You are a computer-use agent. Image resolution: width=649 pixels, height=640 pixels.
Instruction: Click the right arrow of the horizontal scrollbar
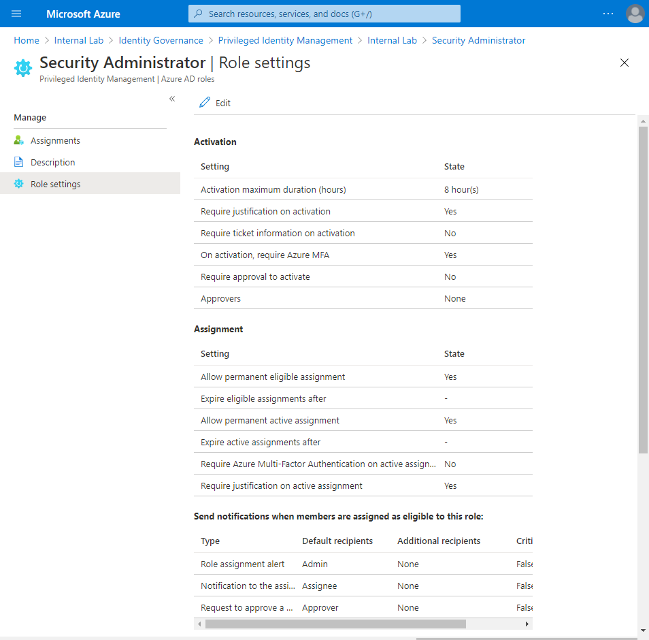click(527, 624)
